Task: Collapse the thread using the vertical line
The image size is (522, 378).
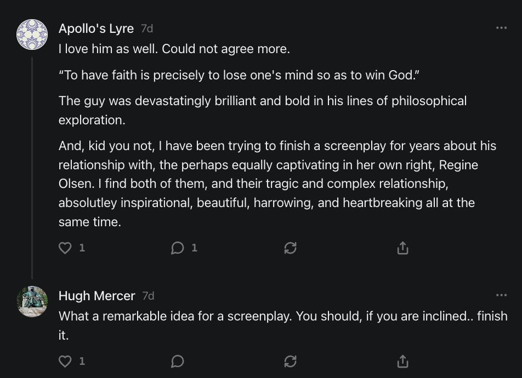Action: (32, 164)
